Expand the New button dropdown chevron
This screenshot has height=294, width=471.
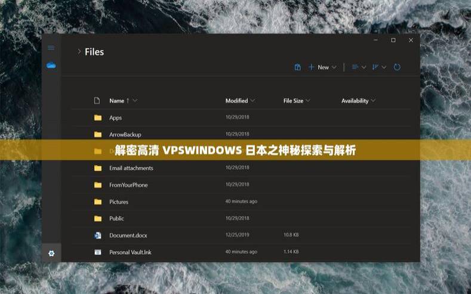[334, 67]
